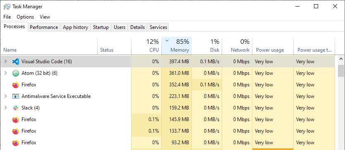Sort processes by CPU column header
This screenshot has width=345, height=150.
146,46
